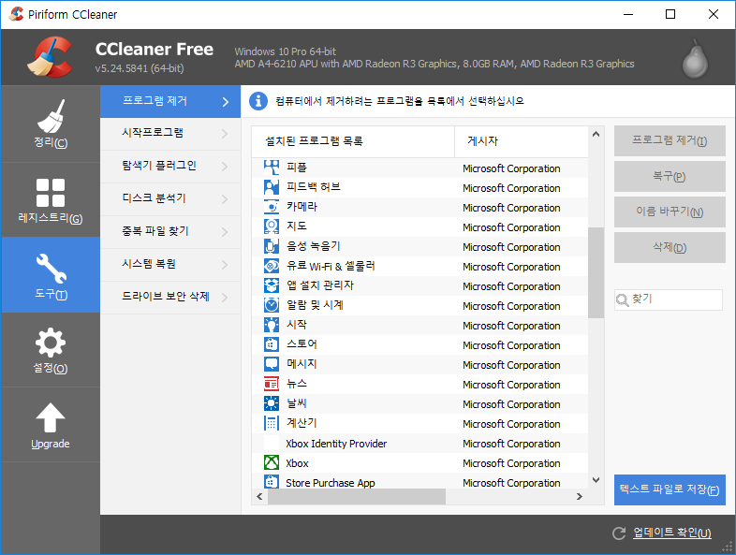Select the 날씨 weather icon
The width and height of the screenshot is (736, 555).
click(272, 403)
